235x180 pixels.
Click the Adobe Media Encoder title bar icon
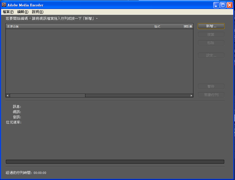click(x=4, y=5)
